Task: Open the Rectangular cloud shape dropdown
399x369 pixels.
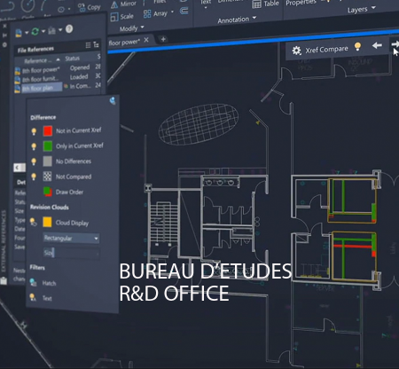Action: 71,238
